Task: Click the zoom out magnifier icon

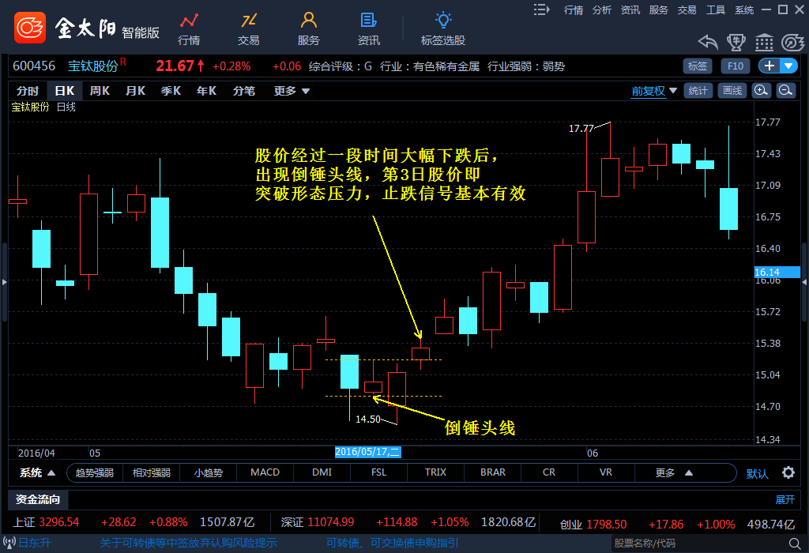Action: (x=785, y=91)
